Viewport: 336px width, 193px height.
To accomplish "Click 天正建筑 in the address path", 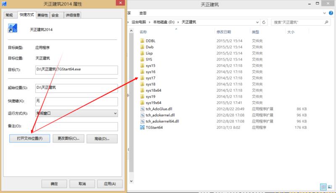I will (189, 22).
